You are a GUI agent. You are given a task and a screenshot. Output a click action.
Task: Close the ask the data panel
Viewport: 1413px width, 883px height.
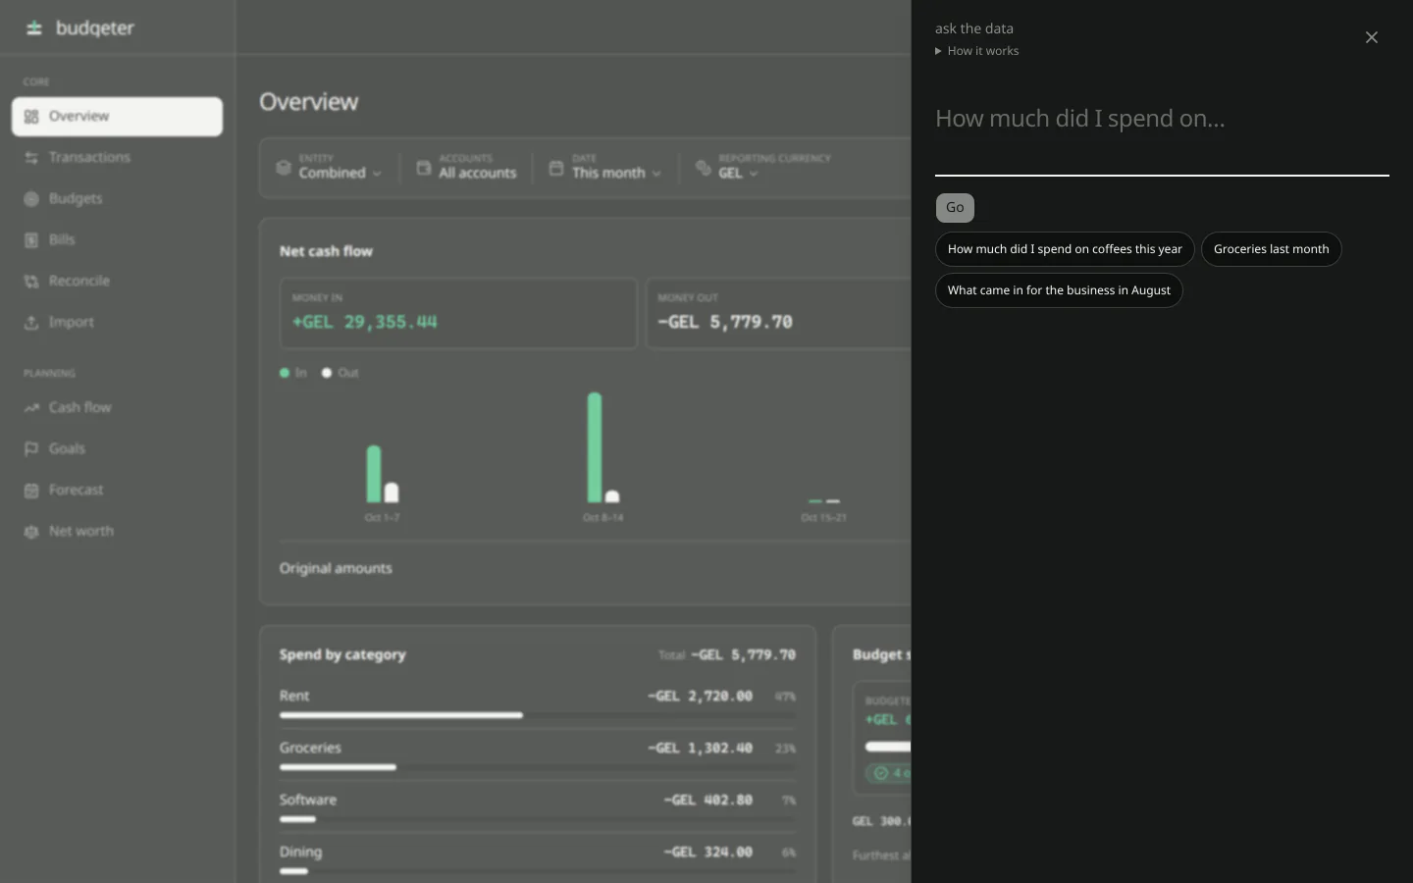click(x=1371, y=37)
